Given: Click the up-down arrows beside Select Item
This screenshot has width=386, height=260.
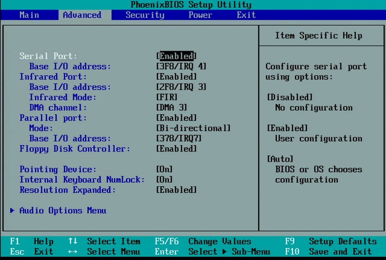Looking at the screenshot, I should point(73,241).
